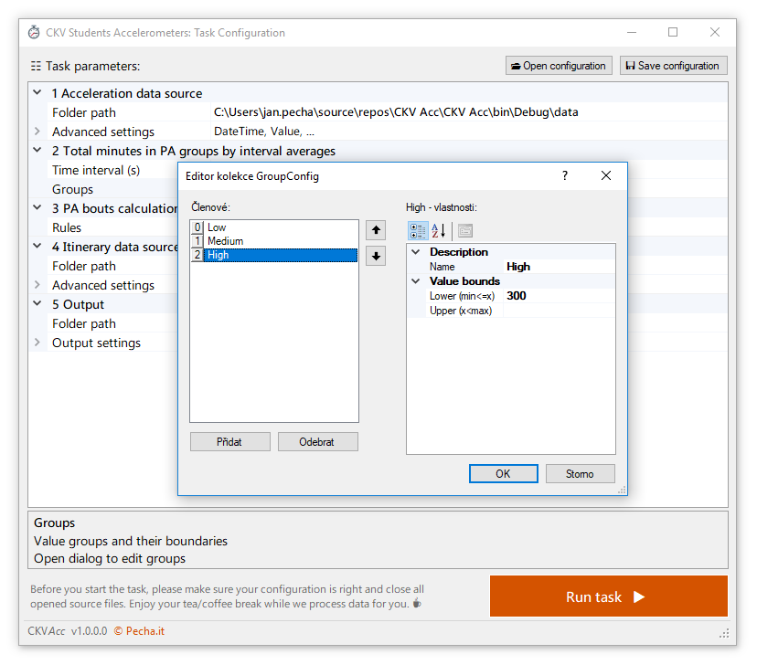Click the dialog help question mark
The height and width of the screenshot is (665, 757).
[565, 175]
